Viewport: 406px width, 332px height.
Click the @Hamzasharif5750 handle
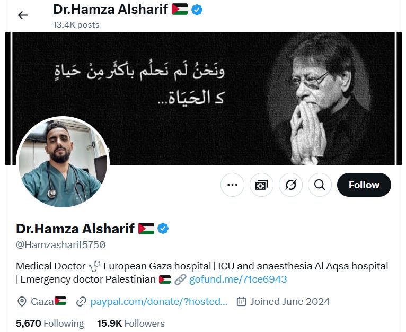[x=60, y=244]
